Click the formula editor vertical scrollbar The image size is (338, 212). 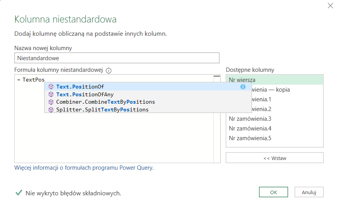pyautogui.click(x=217, y=120)
